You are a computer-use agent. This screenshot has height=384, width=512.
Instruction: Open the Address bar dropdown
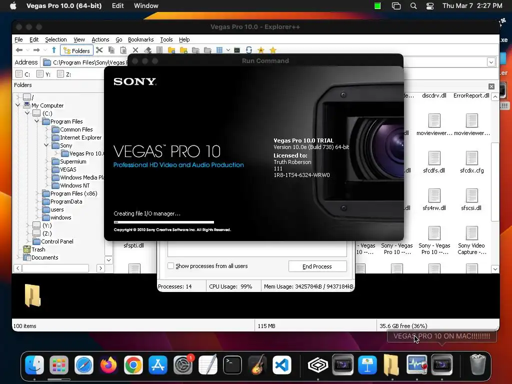[491, 62]
